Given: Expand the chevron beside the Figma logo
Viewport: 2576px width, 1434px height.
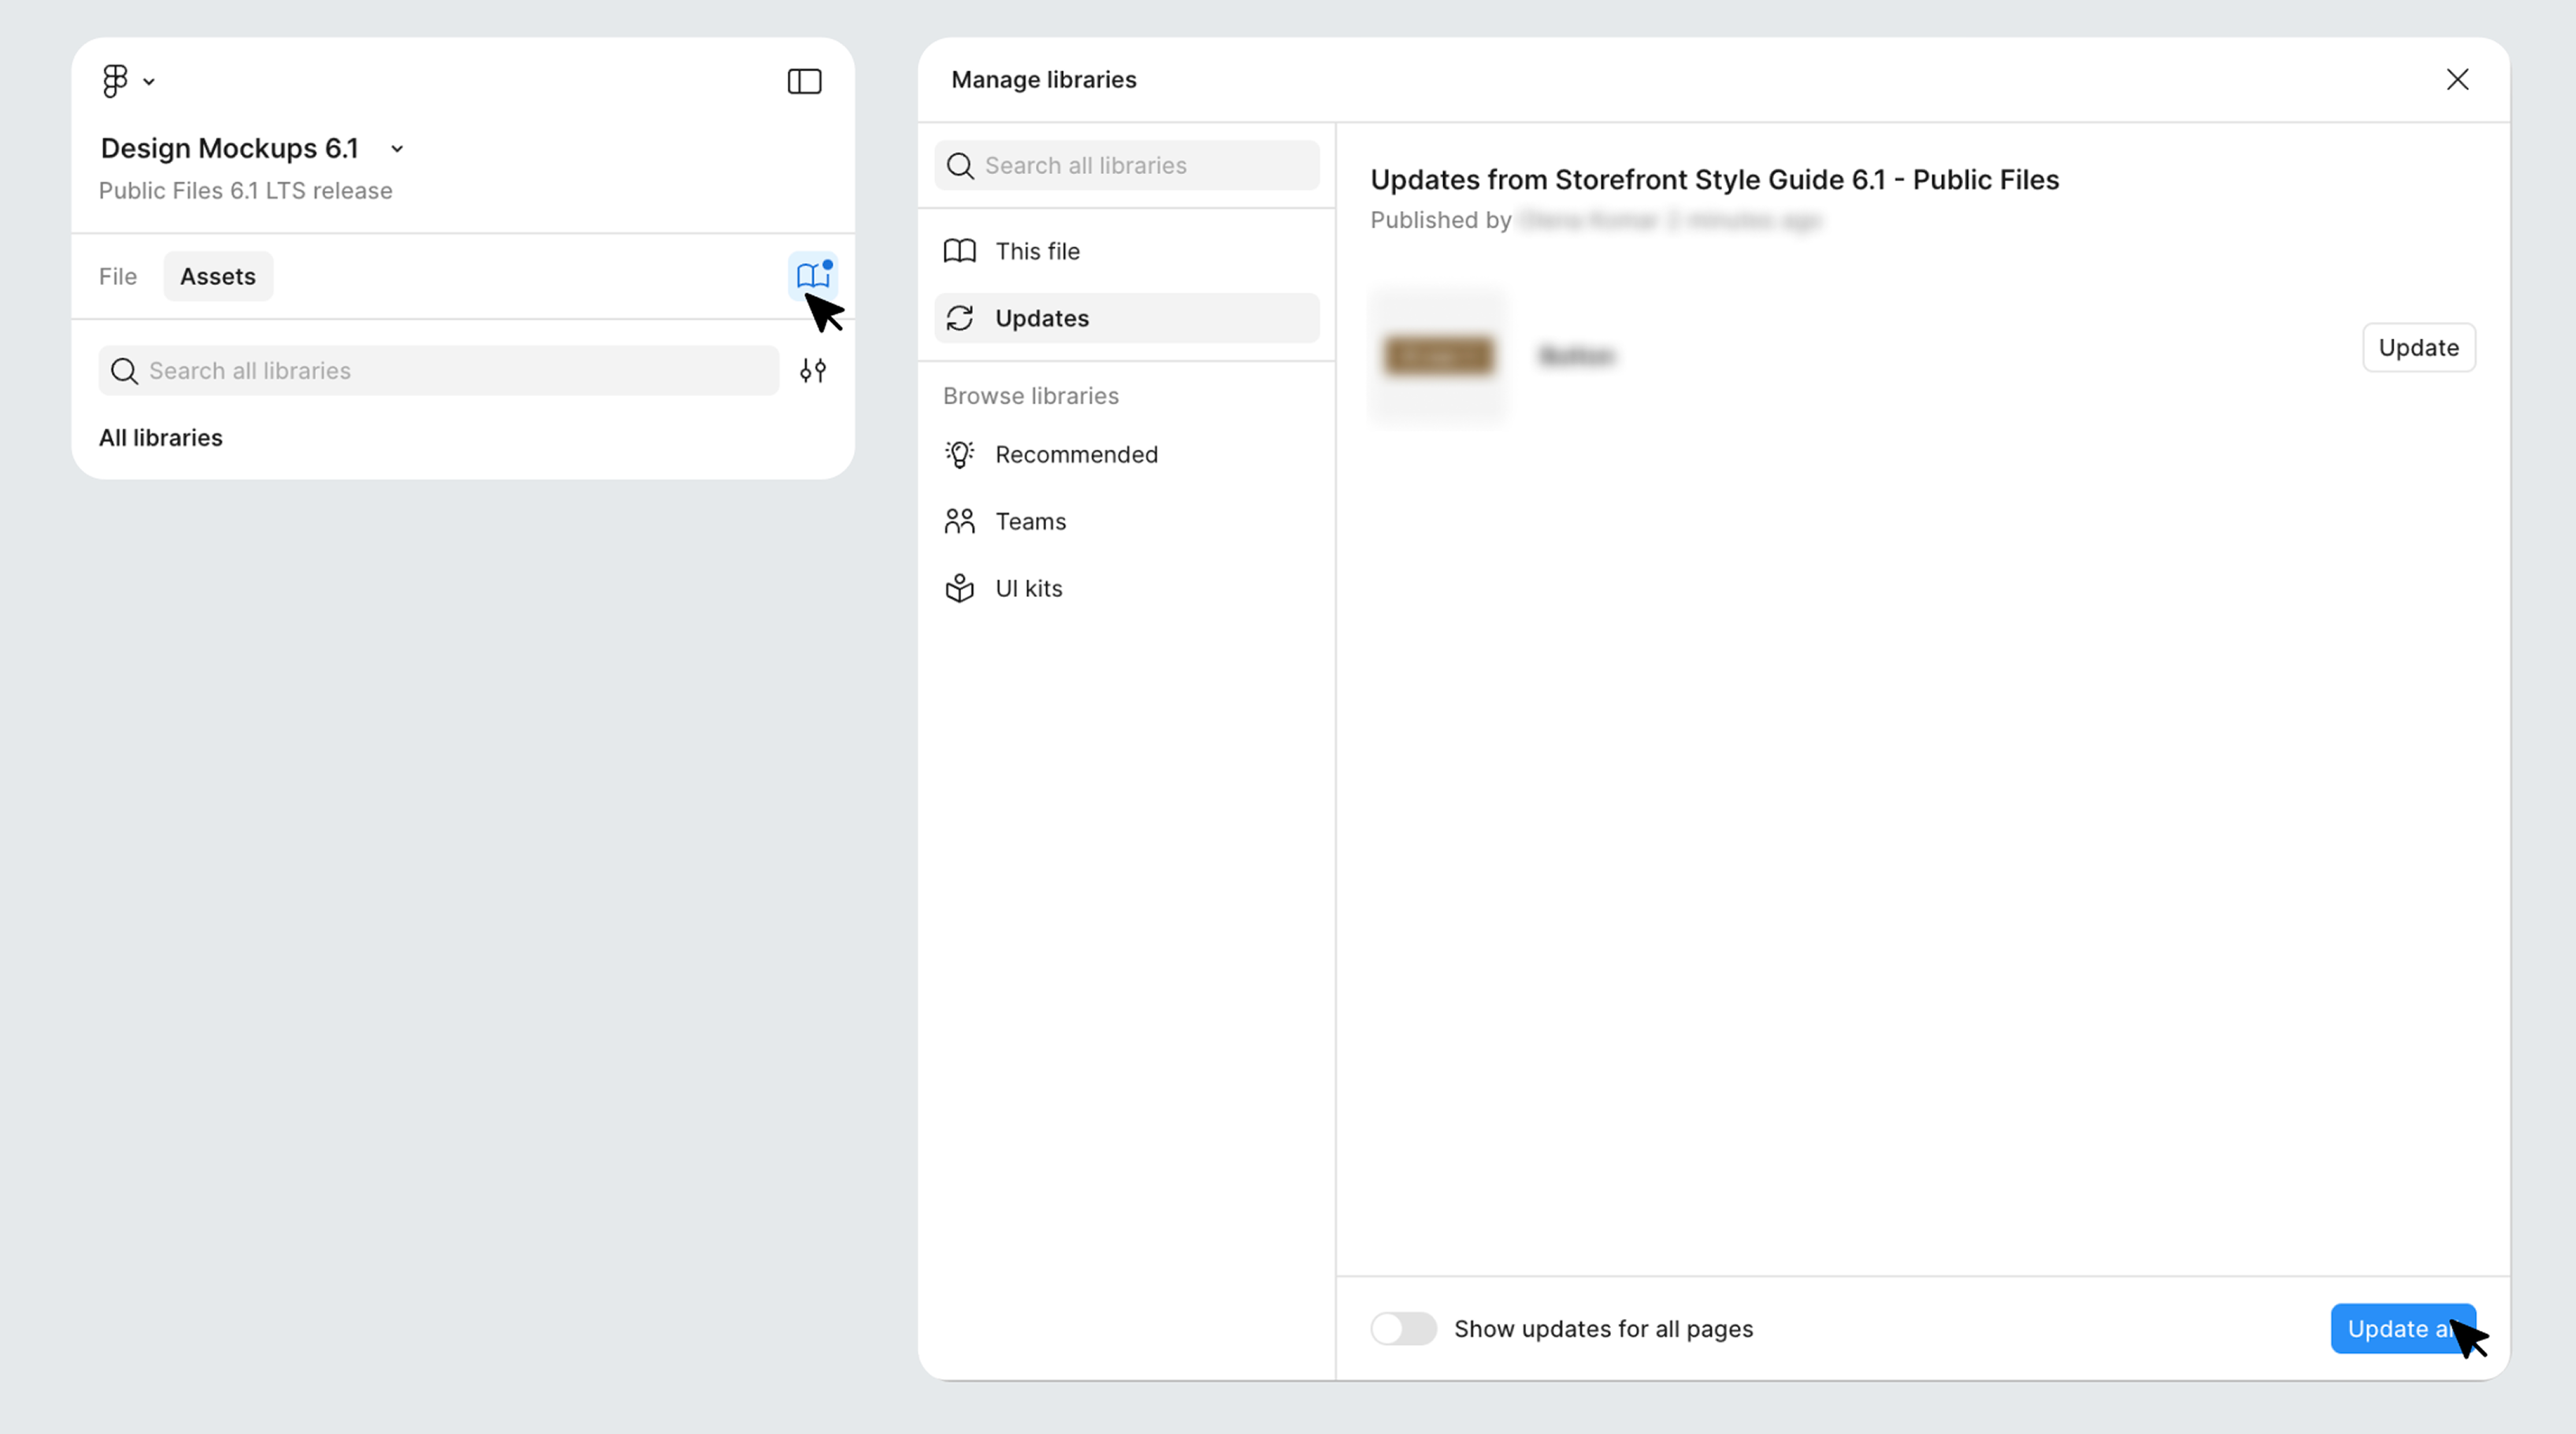Looking at the screenshot, I should (149, 82).
